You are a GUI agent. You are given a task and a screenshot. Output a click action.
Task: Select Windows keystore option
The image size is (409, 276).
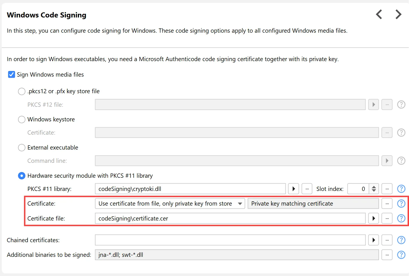22,119
